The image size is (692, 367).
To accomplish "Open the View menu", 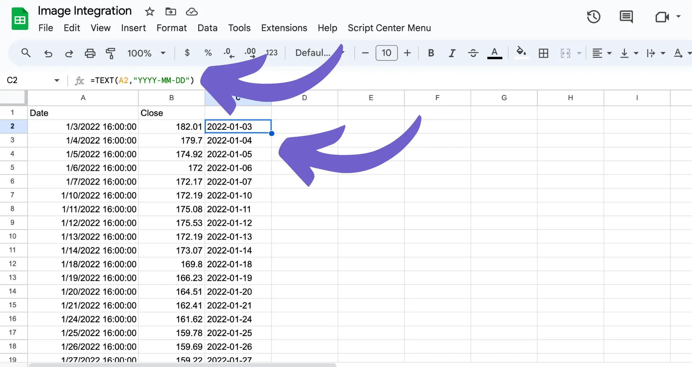I will click(101, 28).
